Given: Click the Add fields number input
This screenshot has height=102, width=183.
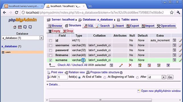Looking at the screenshot, I should click(x=62, y=77).
